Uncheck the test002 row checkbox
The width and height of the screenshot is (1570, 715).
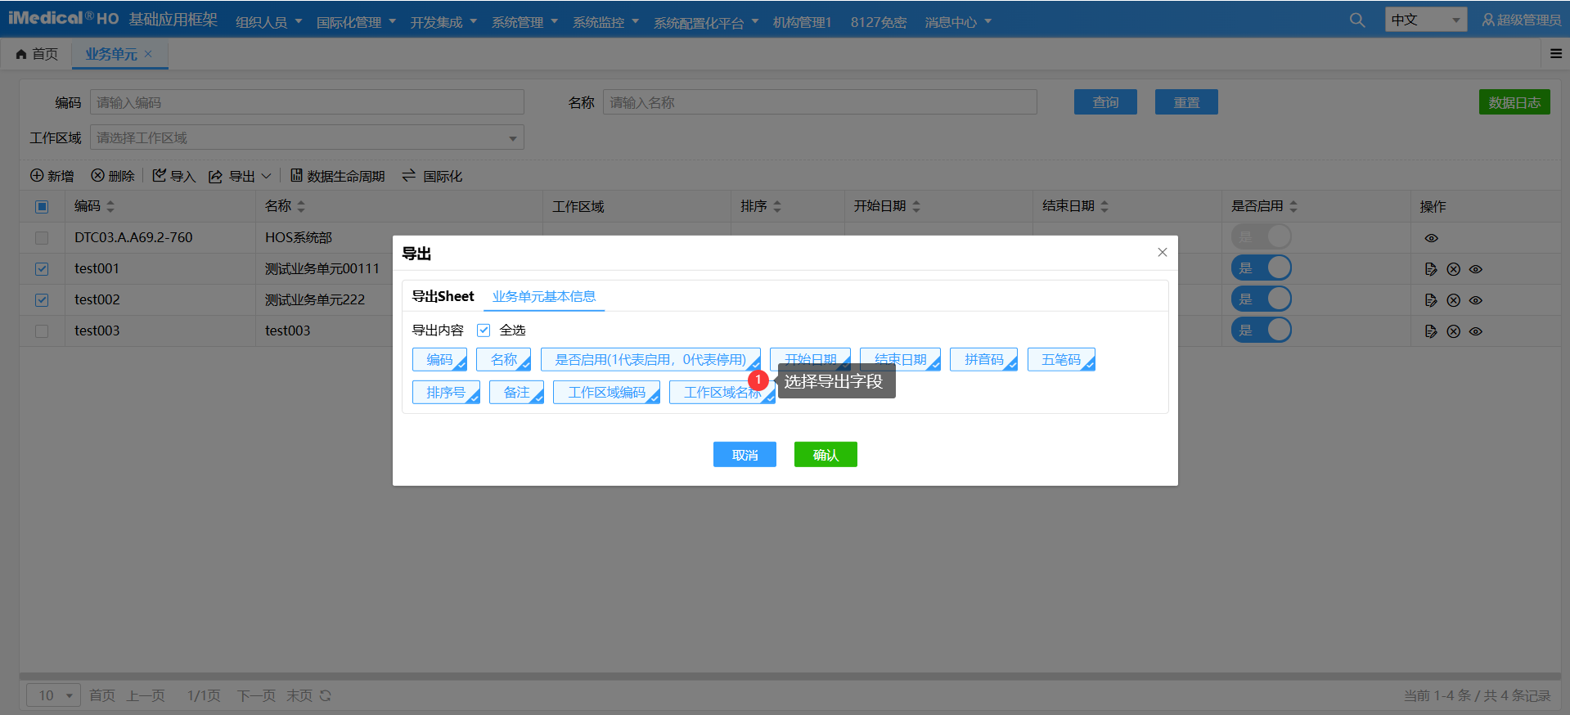42,300
